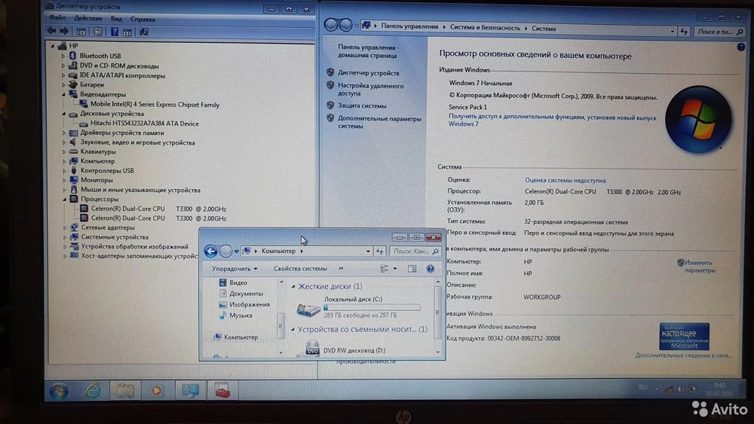Open the Справка menu

(x=143, y=20)
